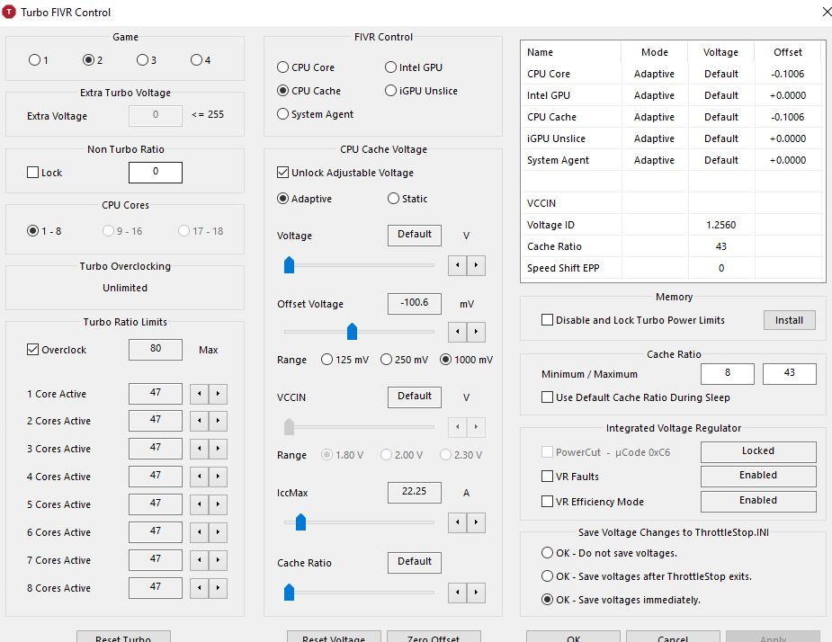This screenshot has height=642, width=832.
Task: Click the bottom Cache Ratio slider thumb
Action: tap(290, 593)
